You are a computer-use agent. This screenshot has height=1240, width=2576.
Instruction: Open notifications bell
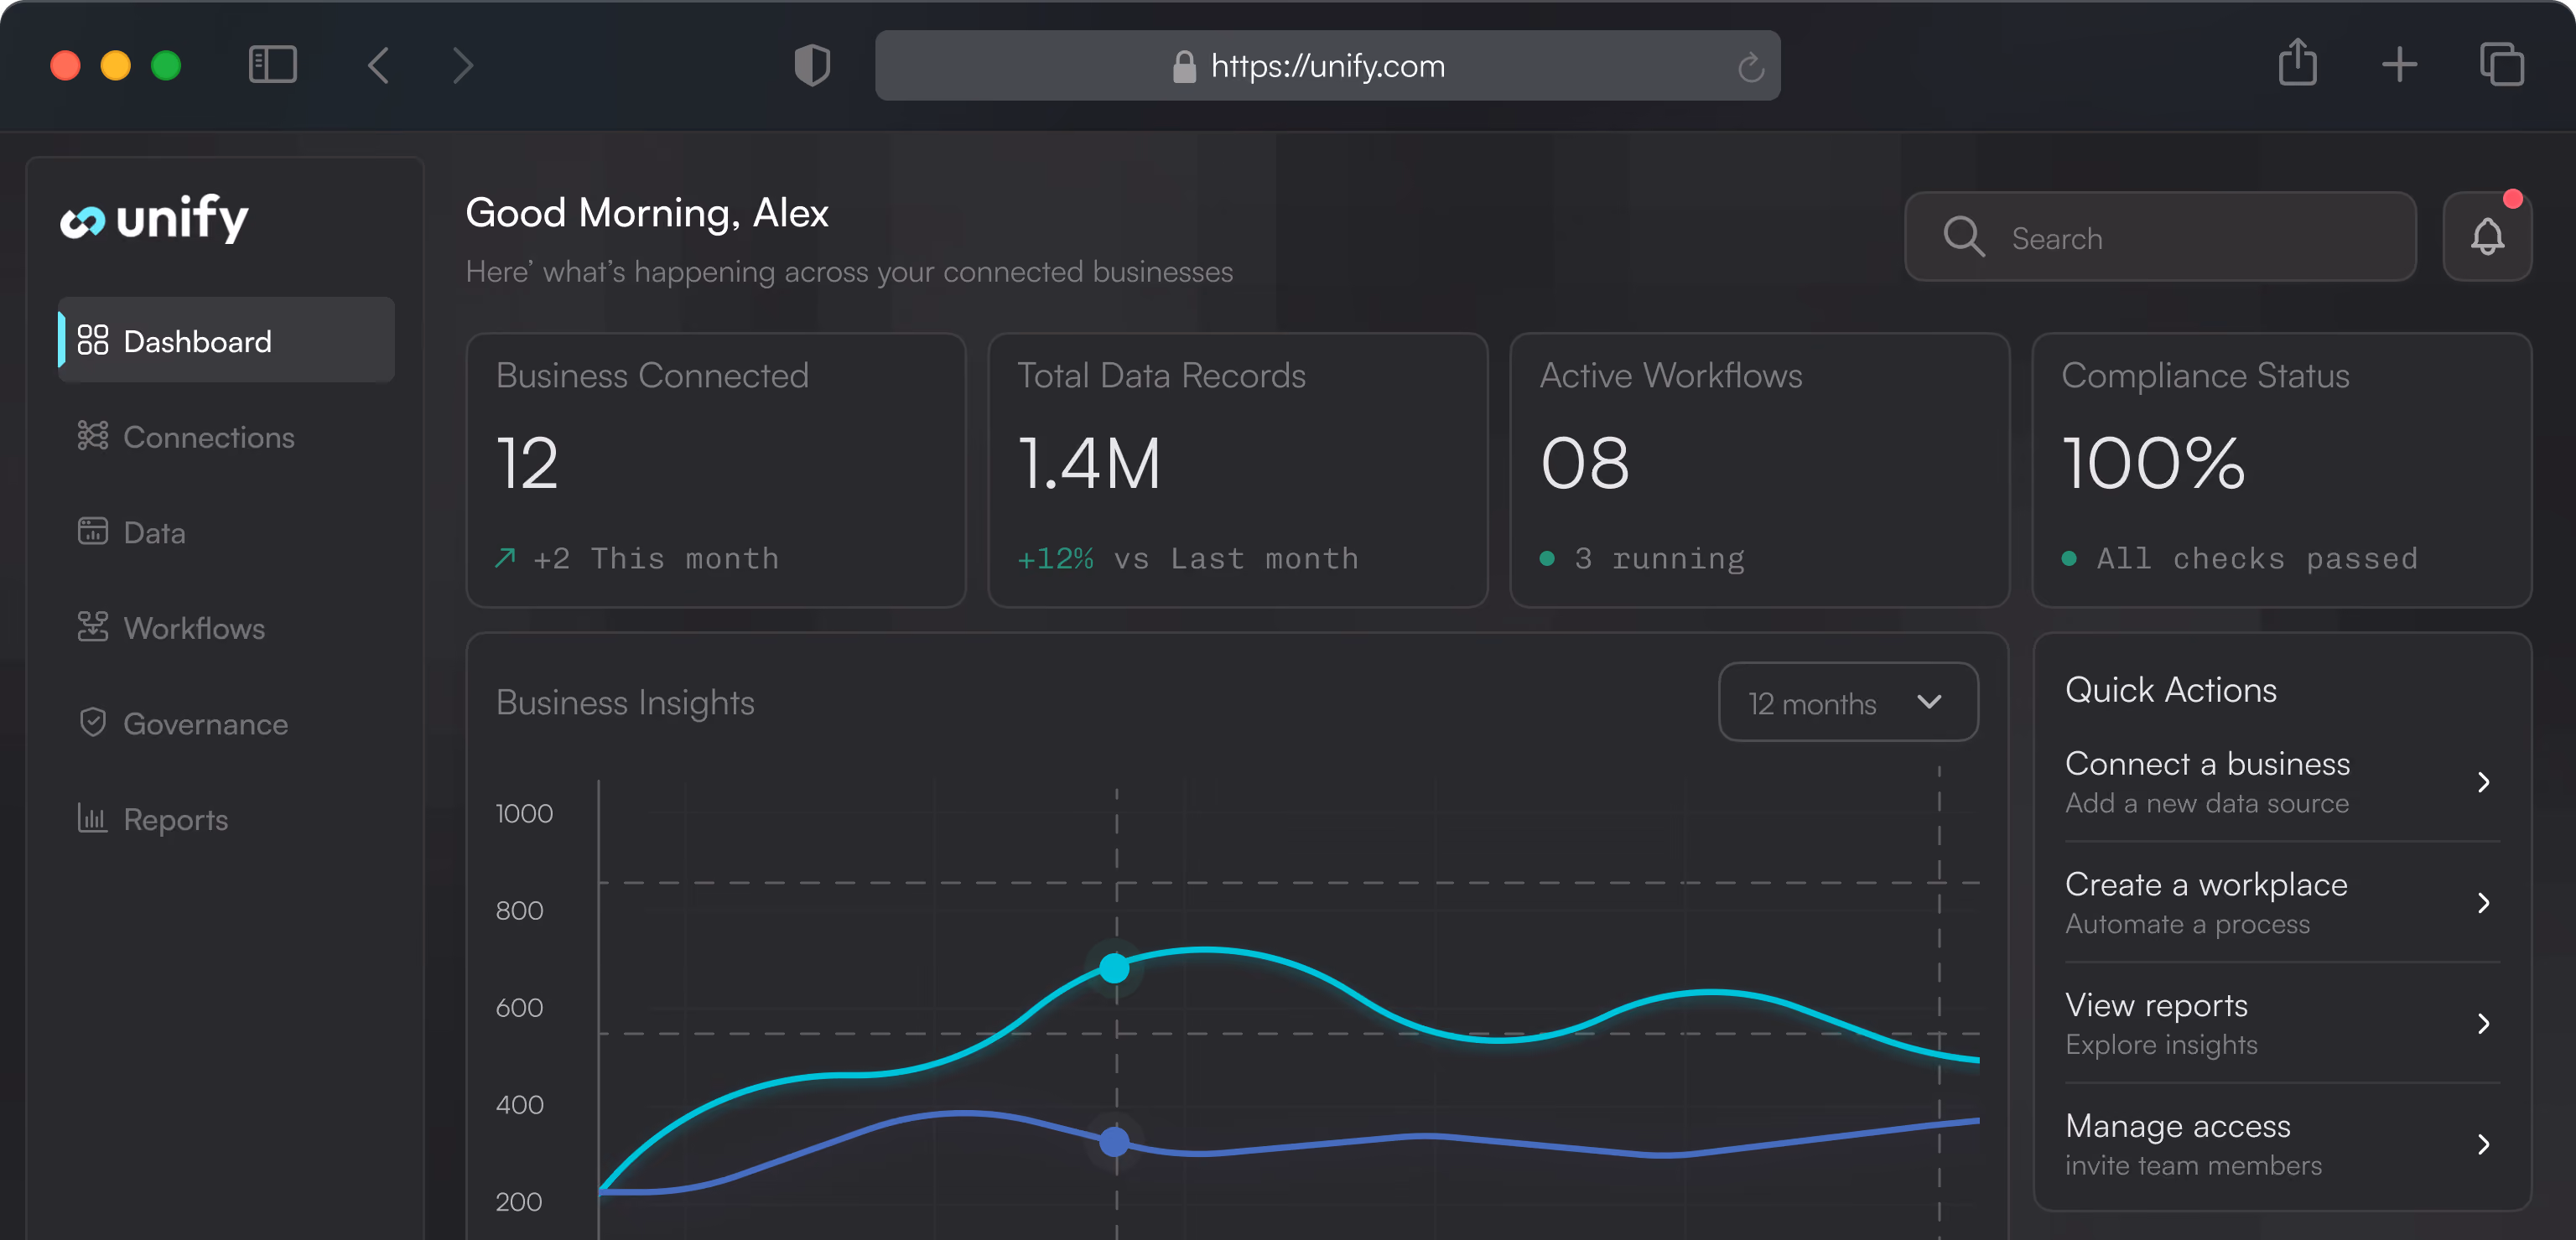point(2487,237)
